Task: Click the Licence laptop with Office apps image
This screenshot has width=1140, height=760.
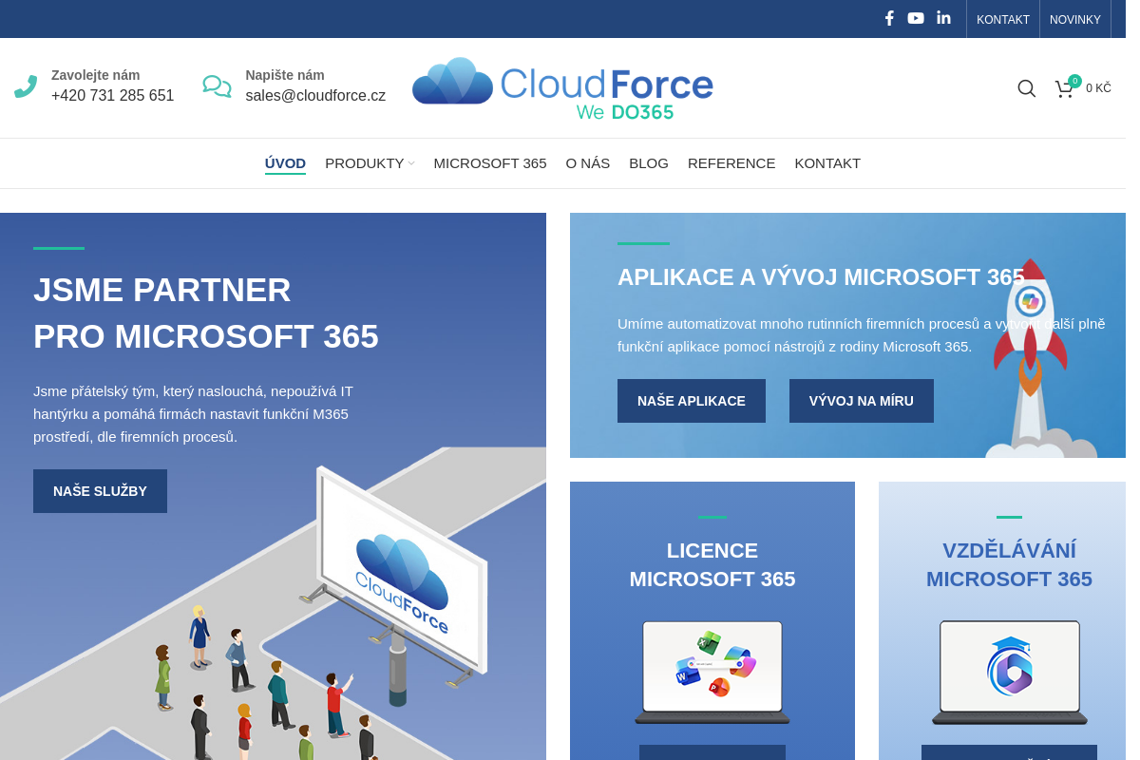Action: coord(712,673)
